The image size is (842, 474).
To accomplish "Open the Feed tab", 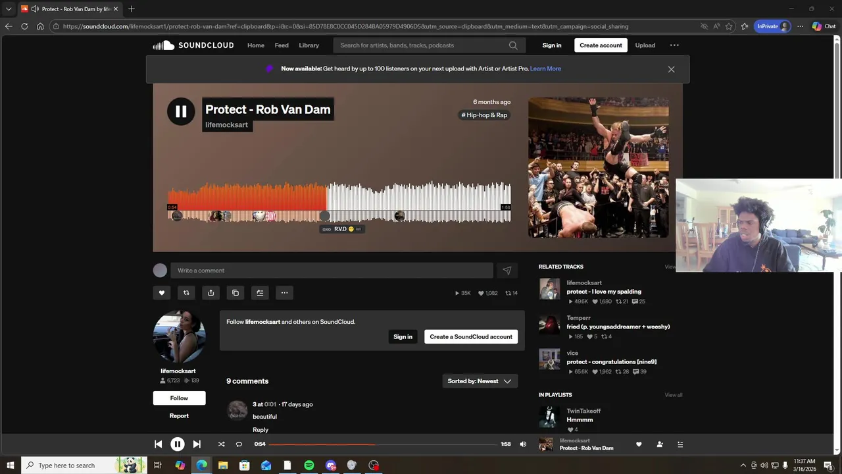I will pyautogui.click(x=282, y=45).
